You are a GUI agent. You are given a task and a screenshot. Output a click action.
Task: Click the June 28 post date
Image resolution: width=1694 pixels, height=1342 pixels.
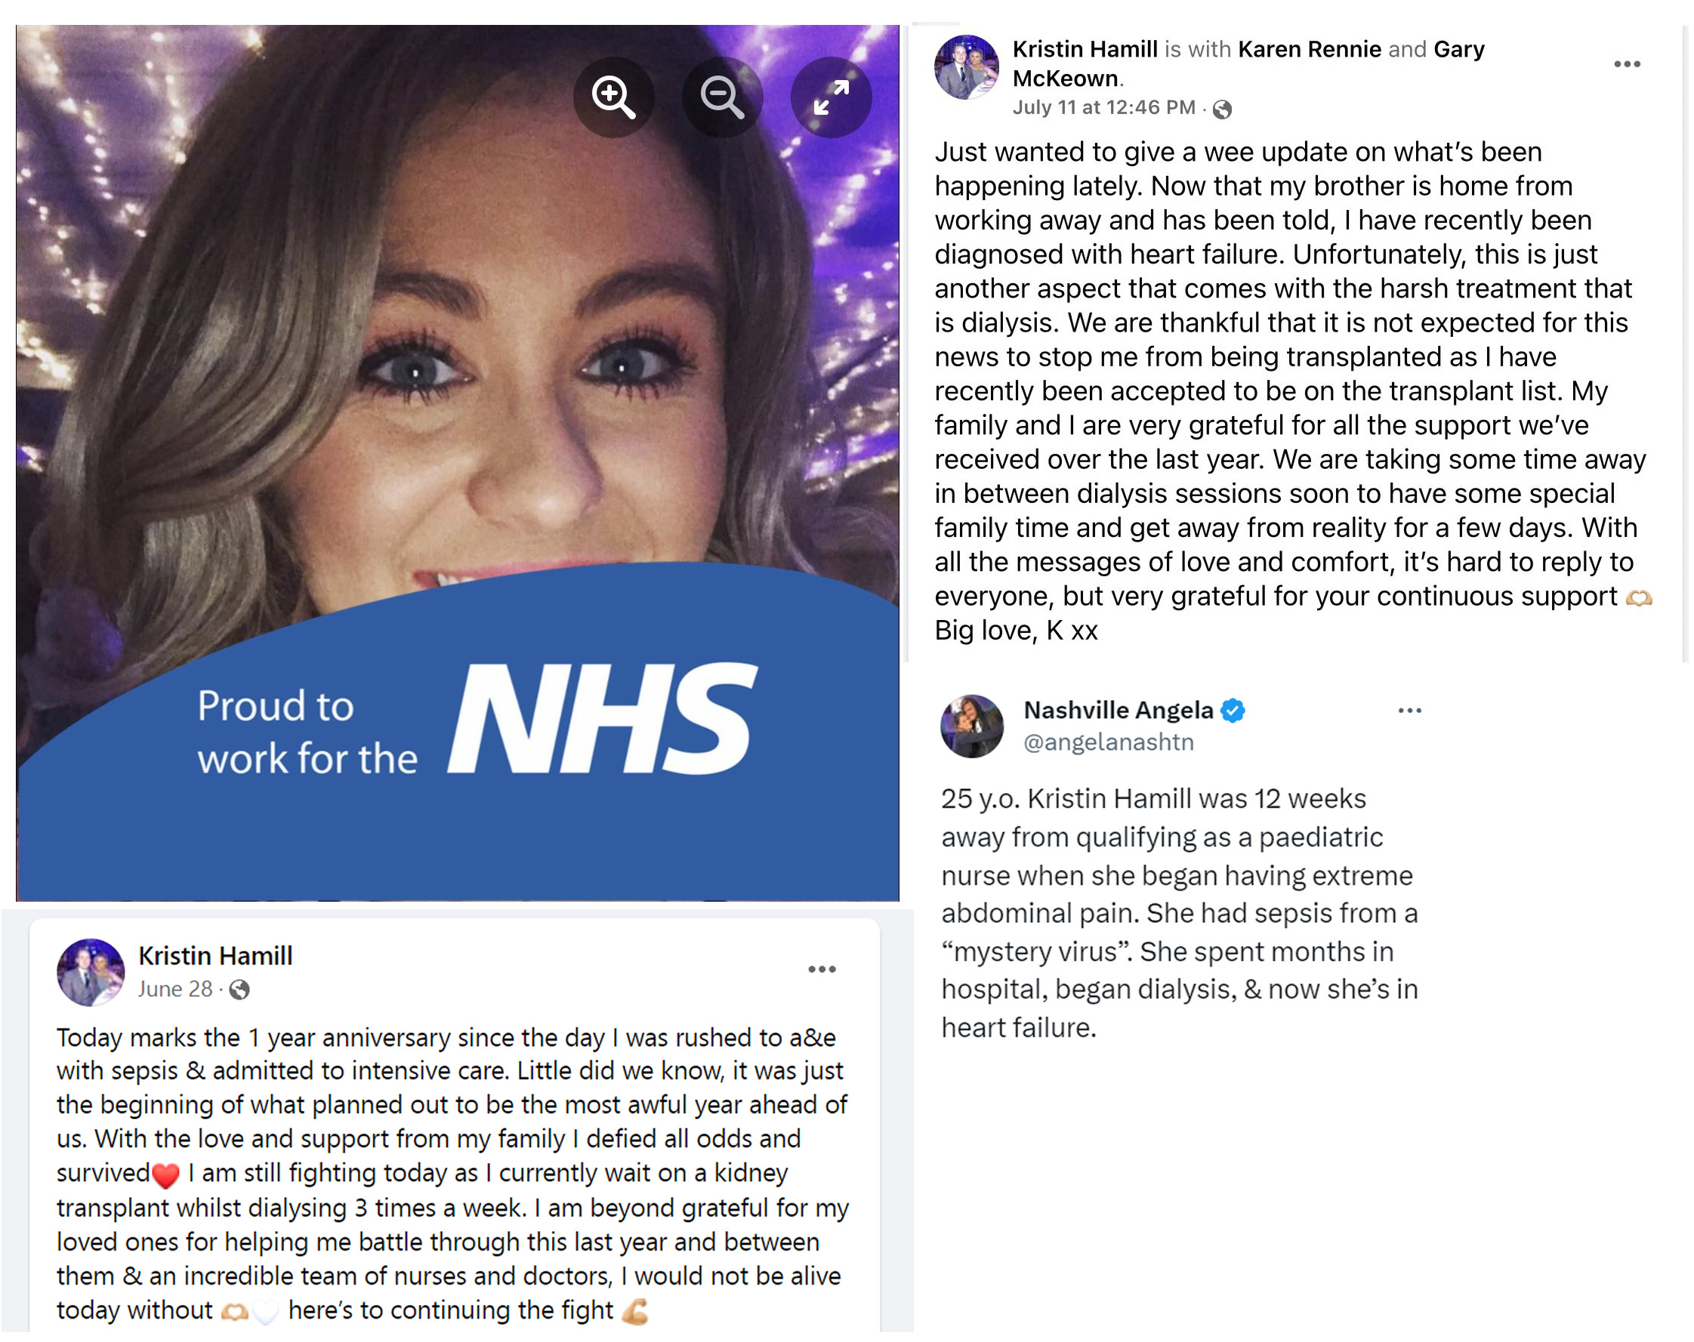click(x=175, y=989)
